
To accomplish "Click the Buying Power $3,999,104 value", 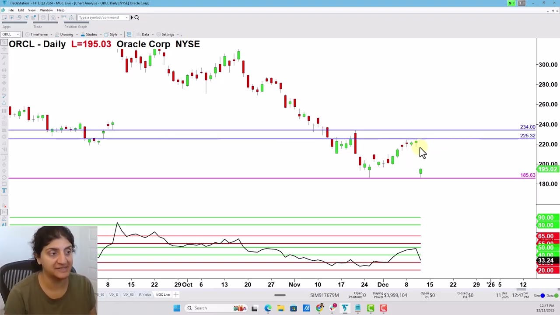I will point(395,295).
